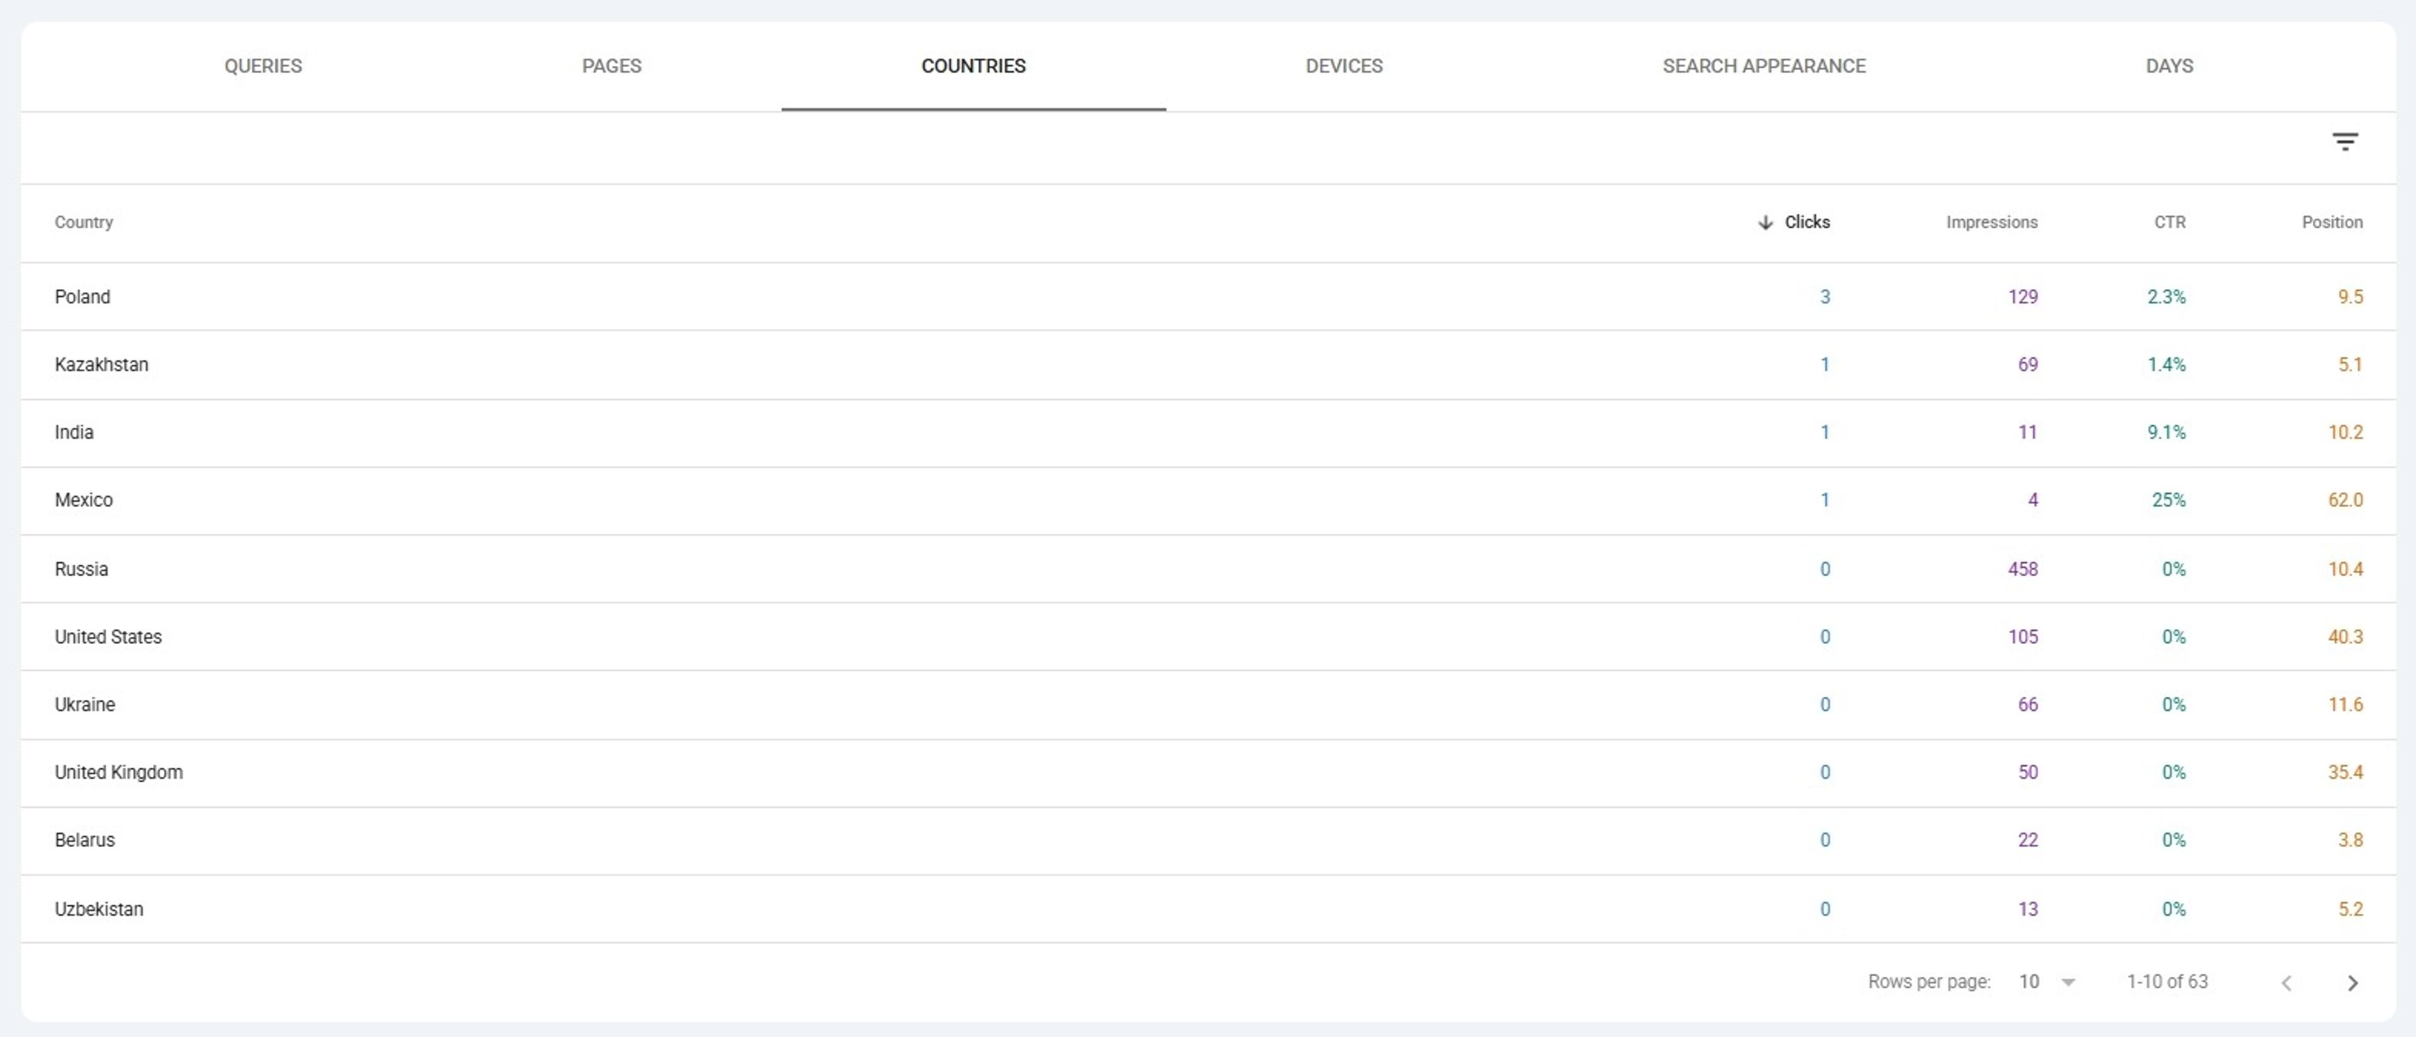Select the Kazakhstan row

tap(1208, 365)
